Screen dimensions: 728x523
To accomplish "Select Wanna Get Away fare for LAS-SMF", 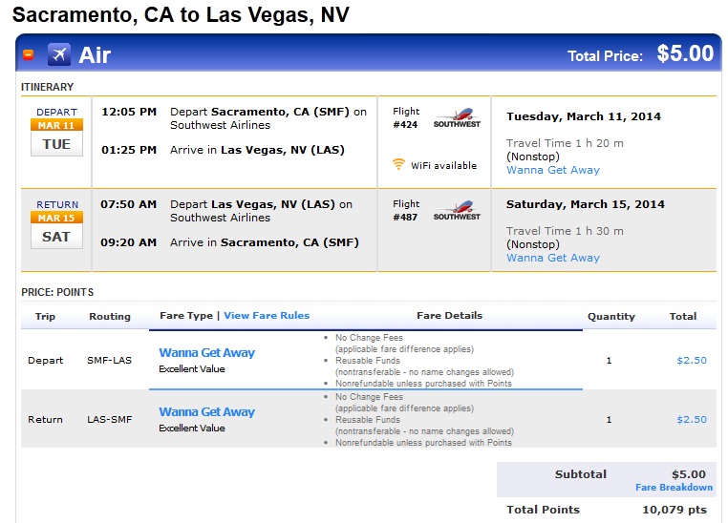I will (x=206, y=412).
